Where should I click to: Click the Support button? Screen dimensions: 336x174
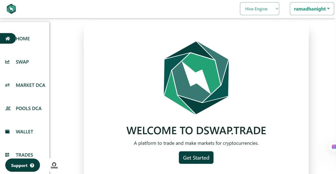point(23,165)
